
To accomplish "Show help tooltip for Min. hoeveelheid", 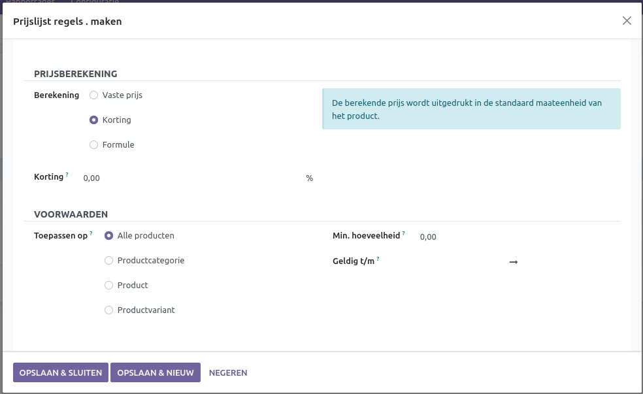I will pos(404,233).
